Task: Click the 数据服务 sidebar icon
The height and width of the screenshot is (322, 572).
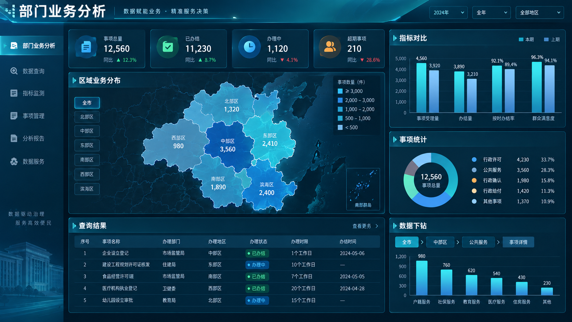Action: tap(14, 161)
